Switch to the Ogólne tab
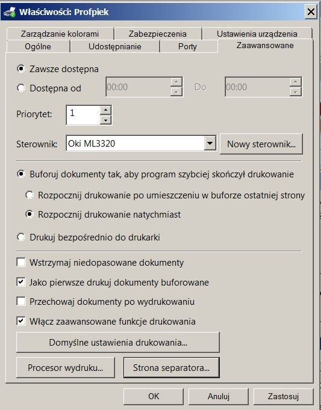 click(x=38, y=46)
